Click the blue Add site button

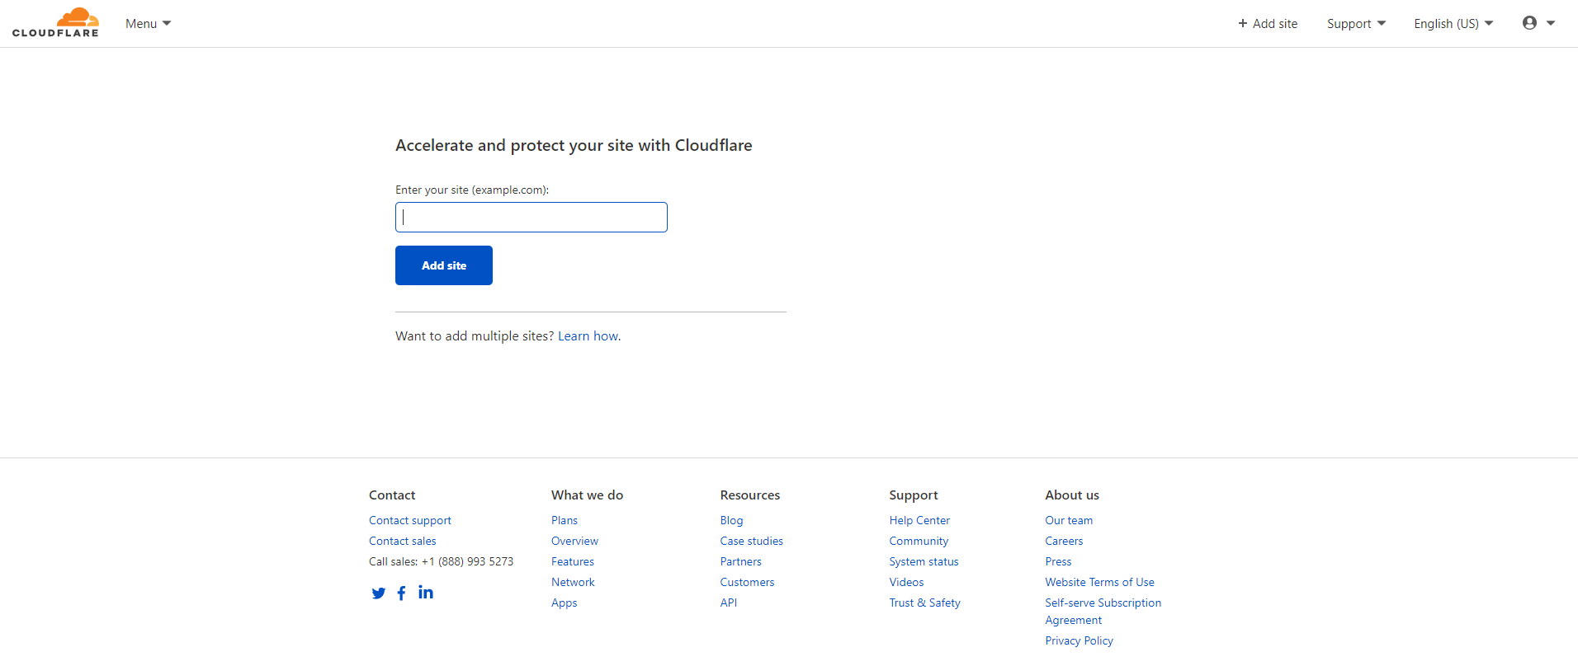click(x=444, y=265)
